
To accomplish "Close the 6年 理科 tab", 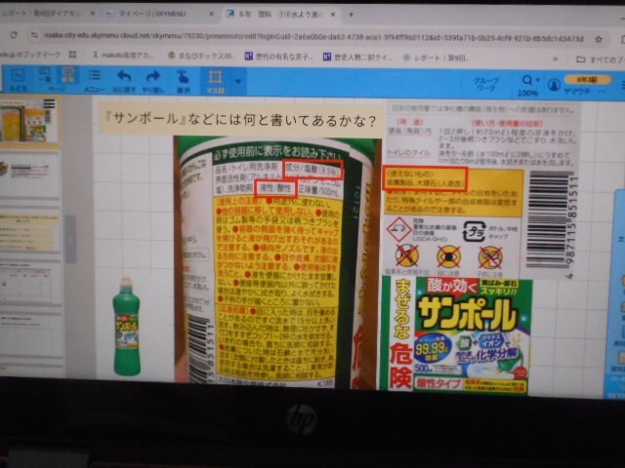I will tap(333, 15).
